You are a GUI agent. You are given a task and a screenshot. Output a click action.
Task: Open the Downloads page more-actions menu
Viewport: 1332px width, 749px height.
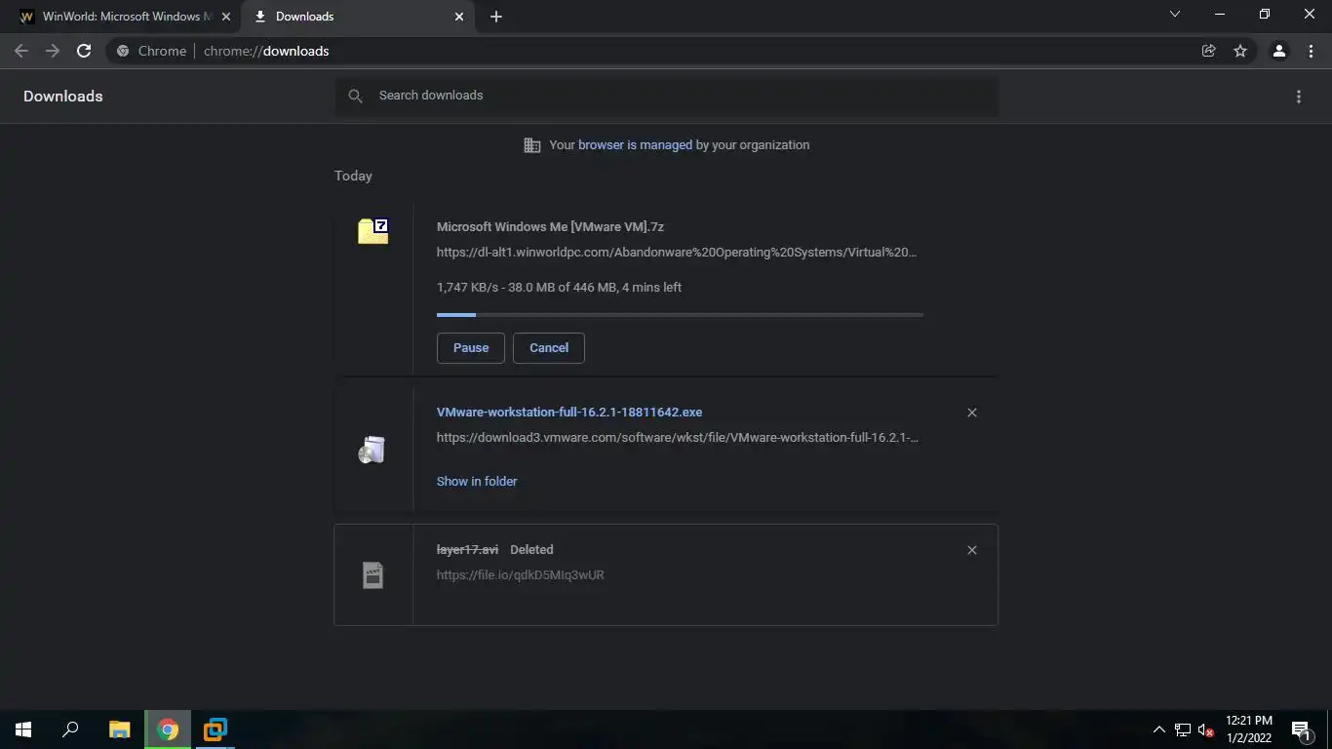[1299, 97]
